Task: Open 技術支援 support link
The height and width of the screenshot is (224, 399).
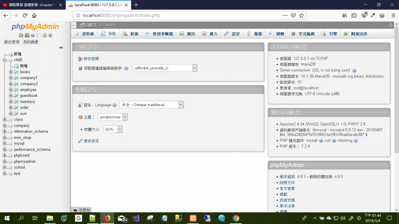Action: click(x=287, y=200)
